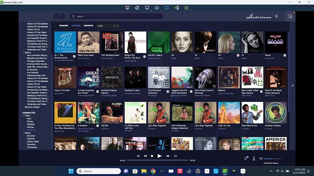Open File Explorer from taskbar
The width and height of the screenshot is (314, 176).
(x=144, y=171)
